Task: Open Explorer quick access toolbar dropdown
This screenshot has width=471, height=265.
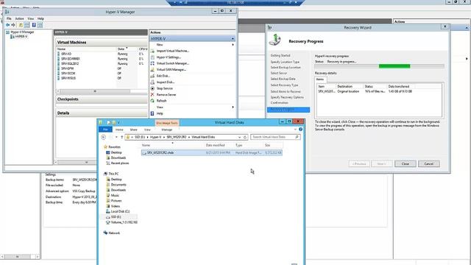Action: [x=118, y=123]
